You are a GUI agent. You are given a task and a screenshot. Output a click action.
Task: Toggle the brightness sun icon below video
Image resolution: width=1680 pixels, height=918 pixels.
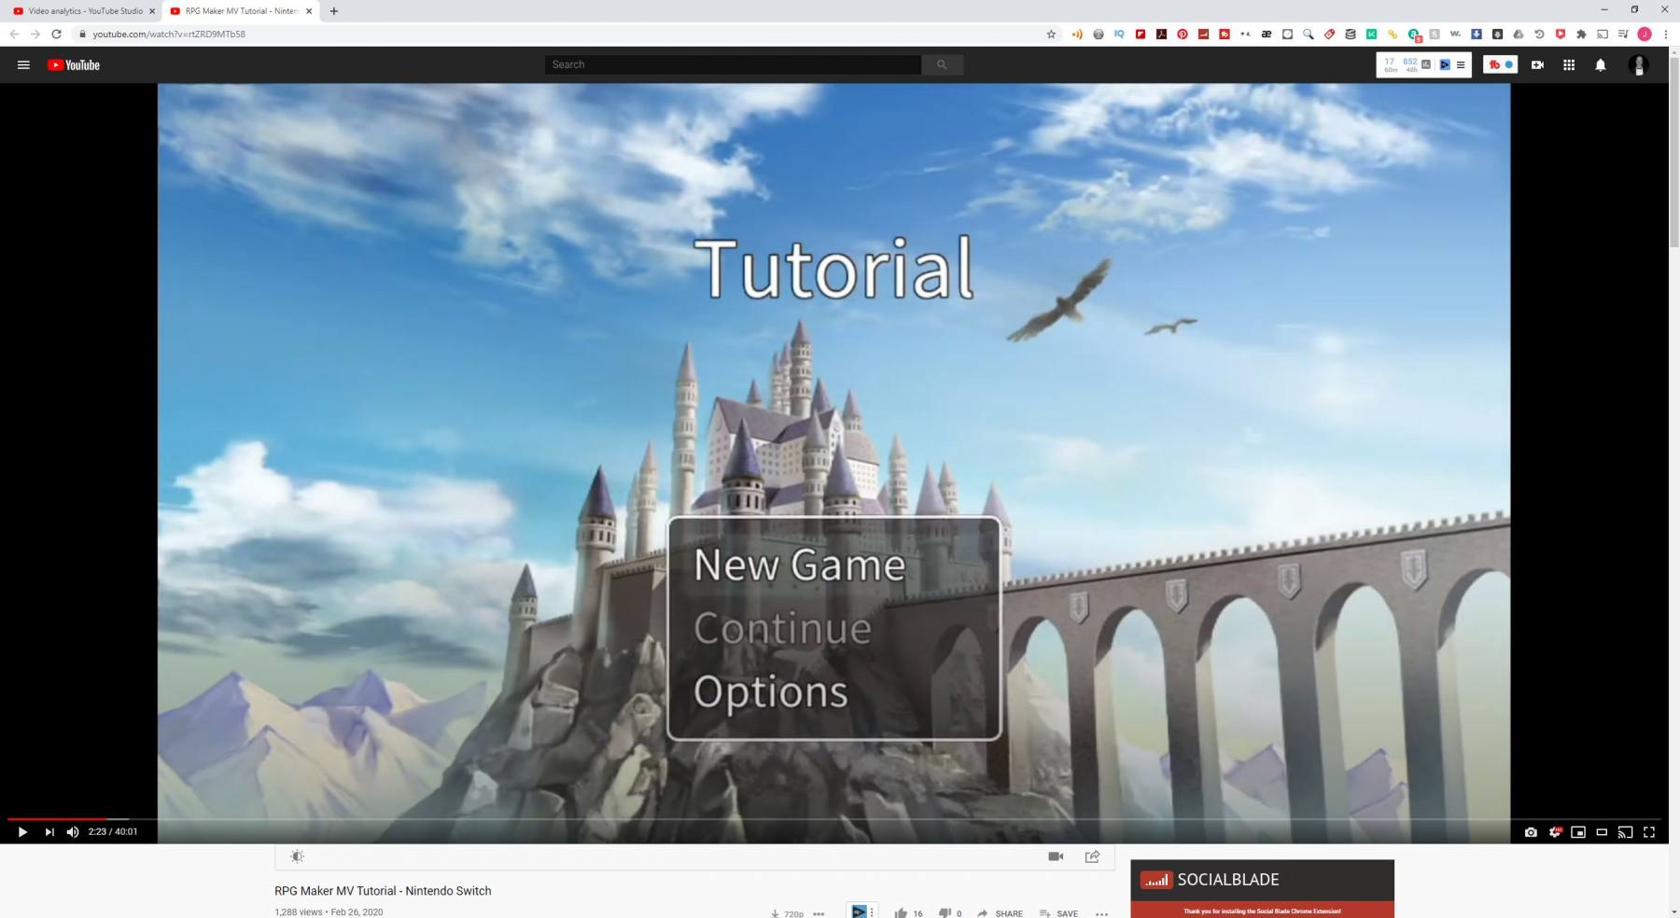[297, 856]
